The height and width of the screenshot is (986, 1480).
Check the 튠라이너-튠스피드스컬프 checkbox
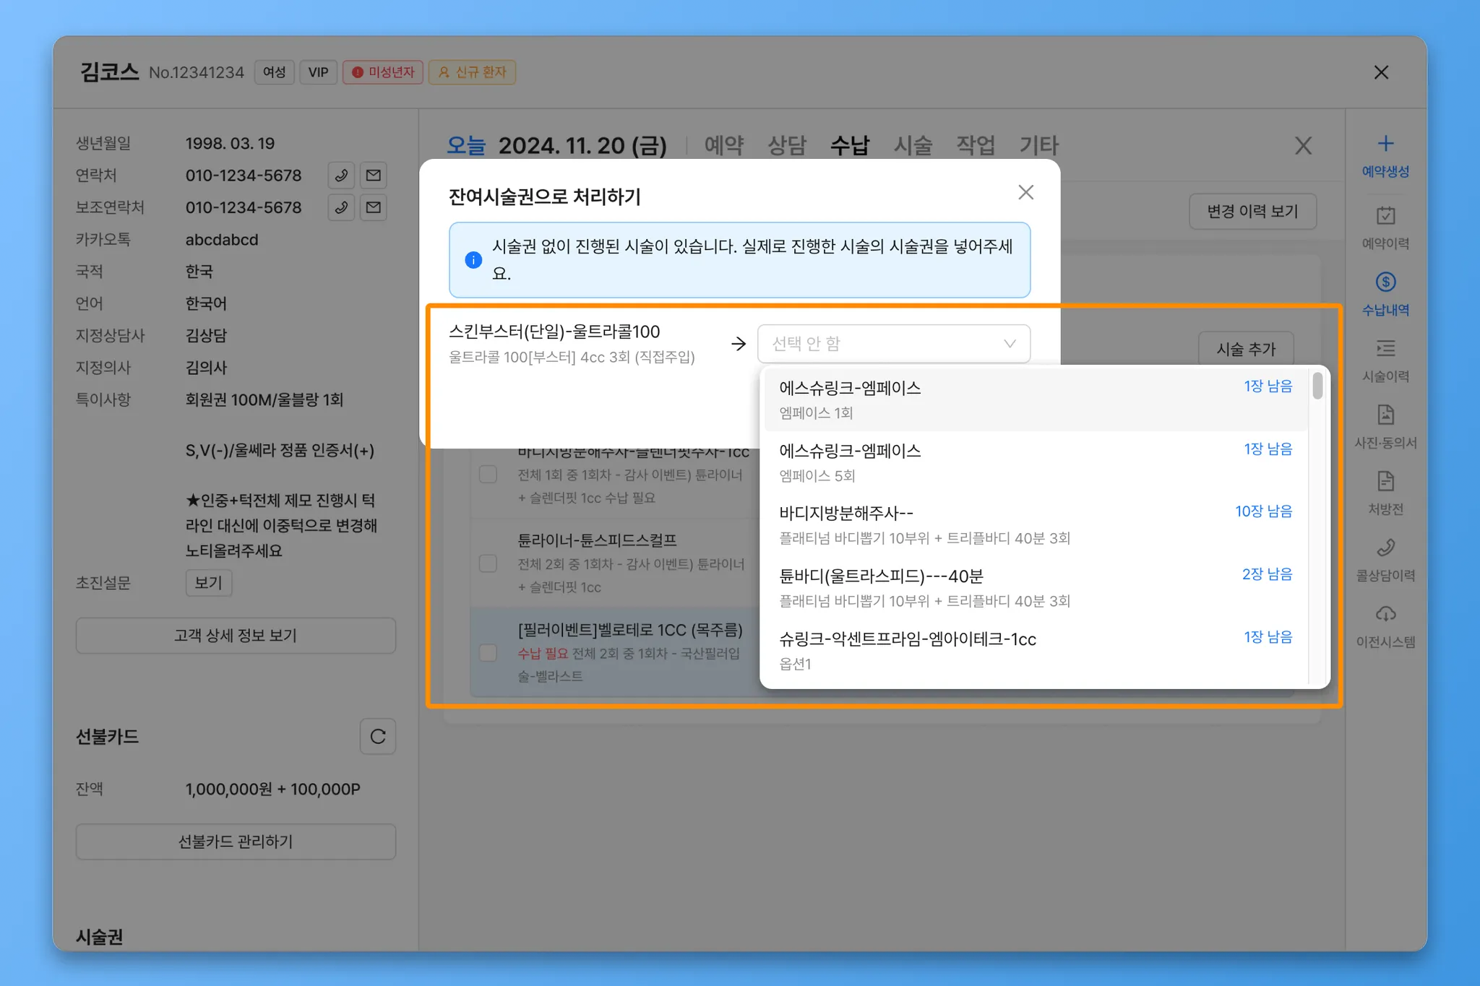(489, 563)
